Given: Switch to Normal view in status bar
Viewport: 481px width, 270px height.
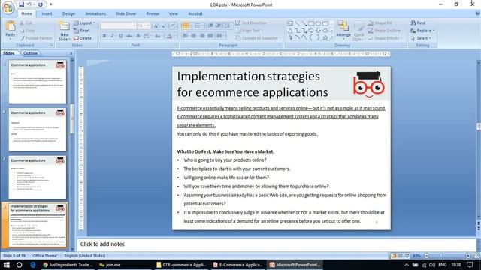Looking at the screenshot, I should [394, 255].
